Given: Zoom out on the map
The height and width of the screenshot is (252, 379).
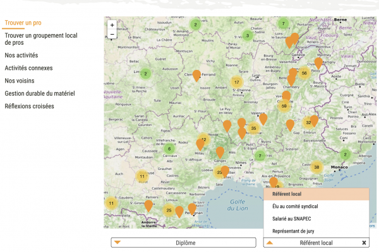Looking at the screenshot, I should point(112,35).
